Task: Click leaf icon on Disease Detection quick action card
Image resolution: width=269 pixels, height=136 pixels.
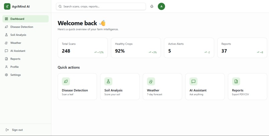Action: pyautogui.click(x=66, y=81)
